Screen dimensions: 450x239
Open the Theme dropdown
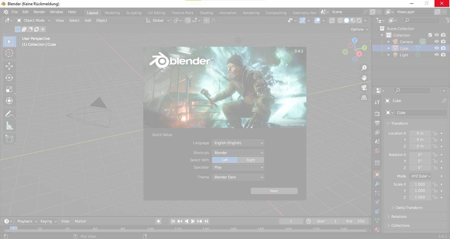tap(238, 177)
